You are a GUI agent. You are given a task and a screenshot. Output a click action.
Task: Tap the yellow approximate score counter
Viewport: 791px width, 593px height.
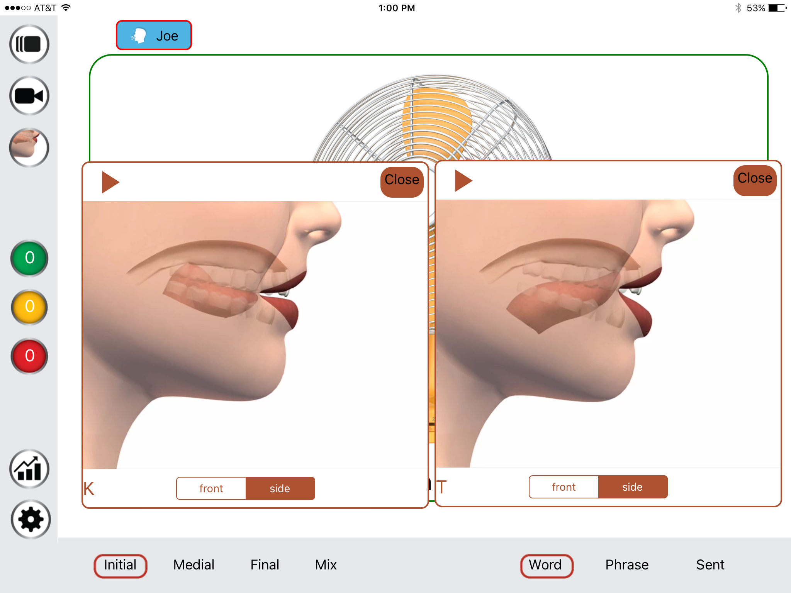point(29,307)
